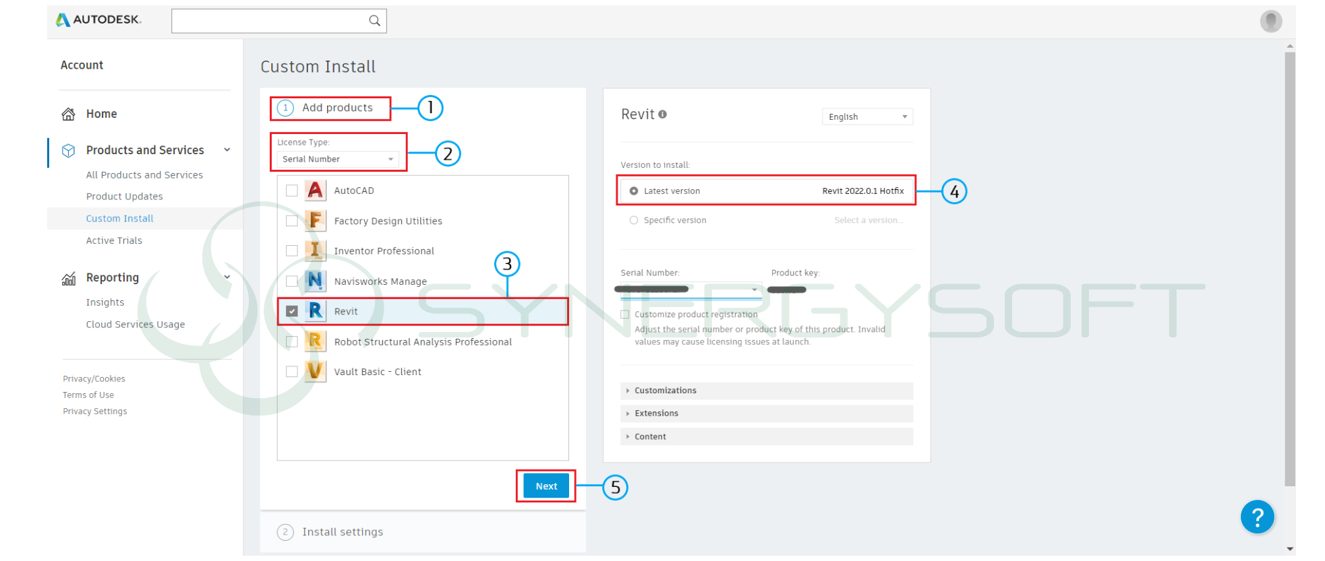Image resolution: width=1325 pixels, height=561 pixels.
Task: Click the Vault Basic Client icon
Action: point(315,371)
